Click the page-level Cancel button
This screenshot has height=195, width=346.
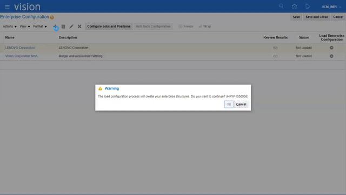click(x=338, y=17)
